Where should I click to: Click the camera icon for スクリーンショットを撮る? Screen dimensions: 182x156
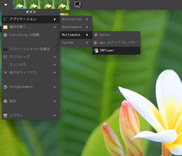(x=5, y=49)
